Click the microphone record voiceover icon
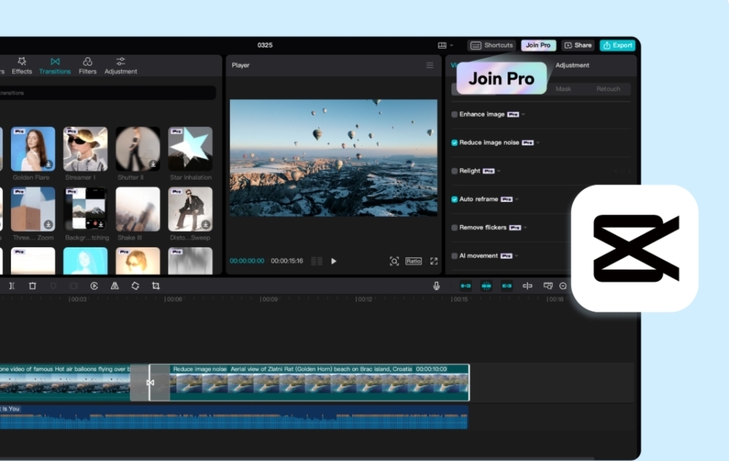Viewport: 729px width, 461px height. [436, 286]
